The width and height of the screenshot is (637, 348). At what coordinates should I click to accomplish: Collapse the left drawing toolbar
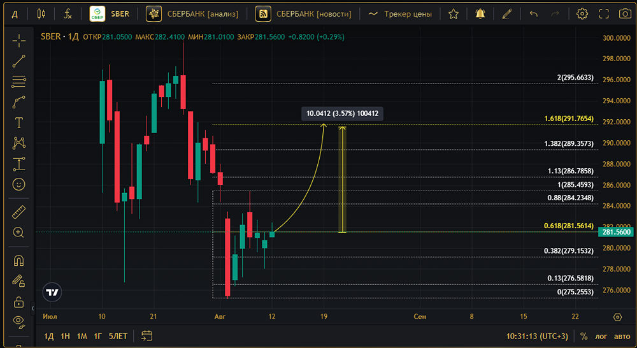33,308
